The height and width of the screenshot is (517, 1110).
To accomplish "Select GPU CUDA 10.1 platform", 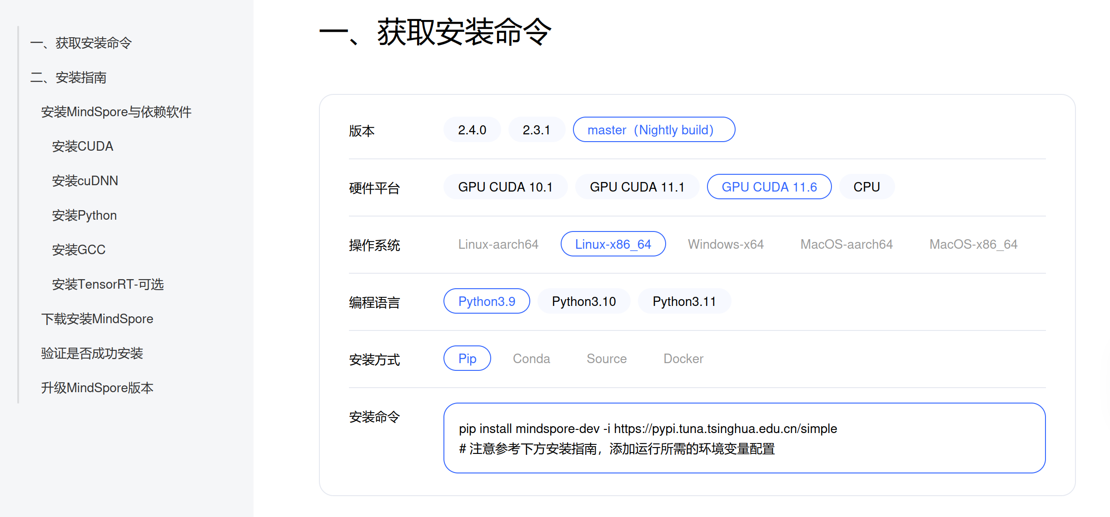I will [505, 186].
